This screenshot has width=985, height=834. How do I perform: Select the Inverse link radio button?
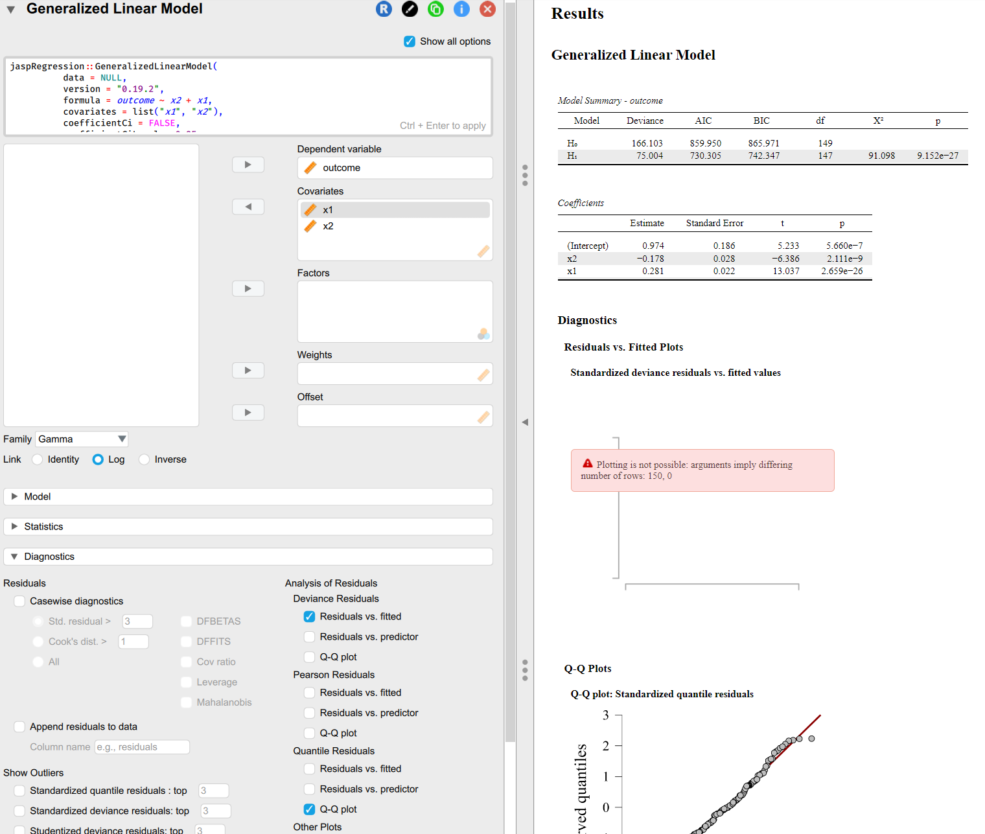click(145, 459)
